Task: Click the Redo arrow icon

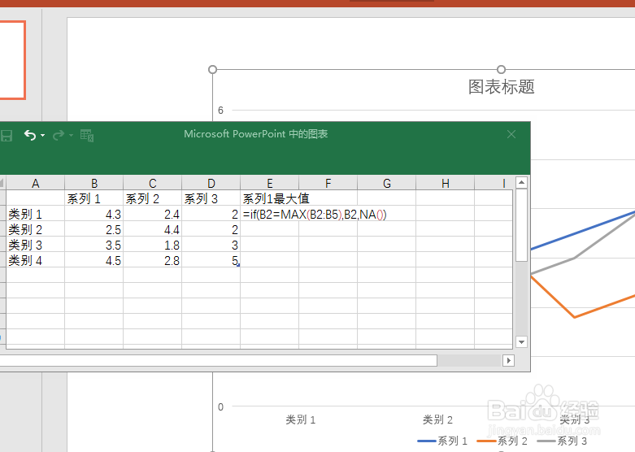Action: pyautogui.click(x=59, y=135)
